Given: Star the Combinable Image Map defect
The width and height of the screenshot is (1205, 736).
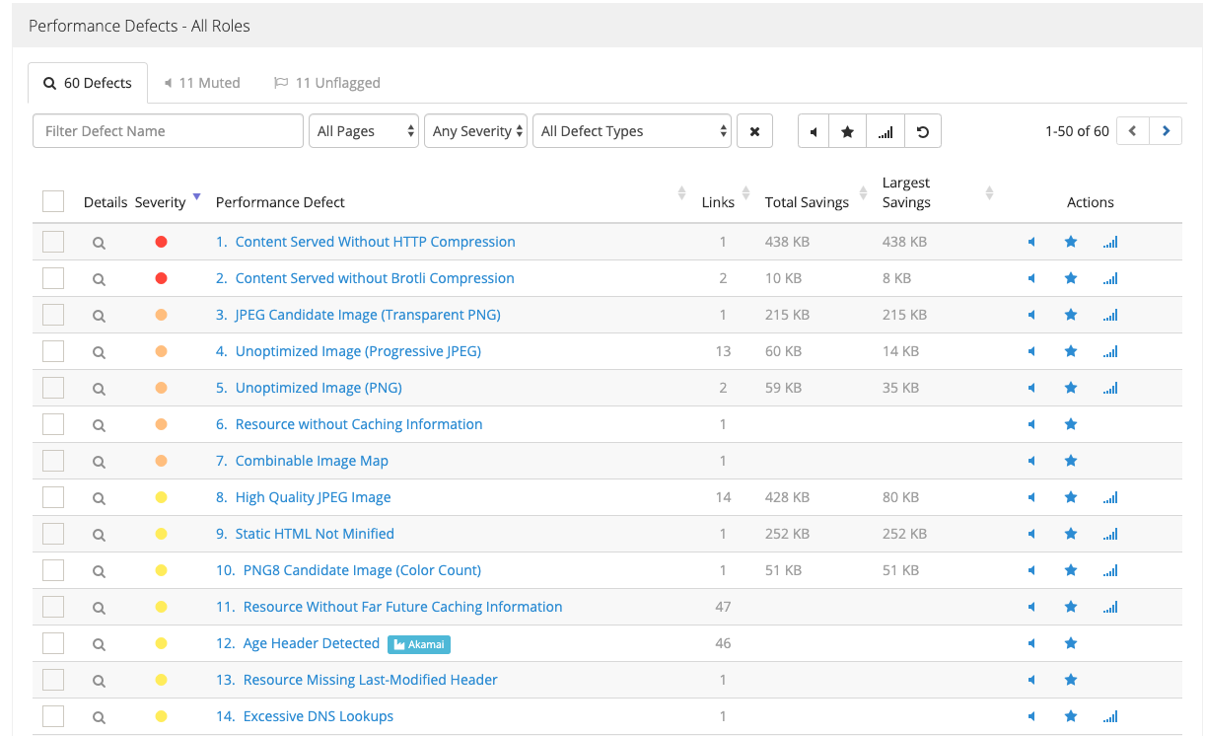Looking at the screenshot, I should coord(1071,461).
